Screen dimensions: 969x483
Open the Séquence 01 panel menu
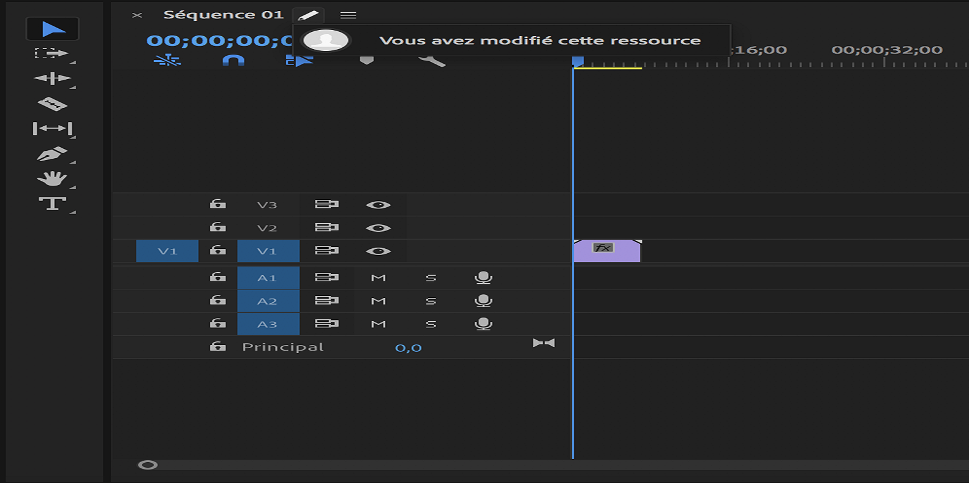coord(348,15)
